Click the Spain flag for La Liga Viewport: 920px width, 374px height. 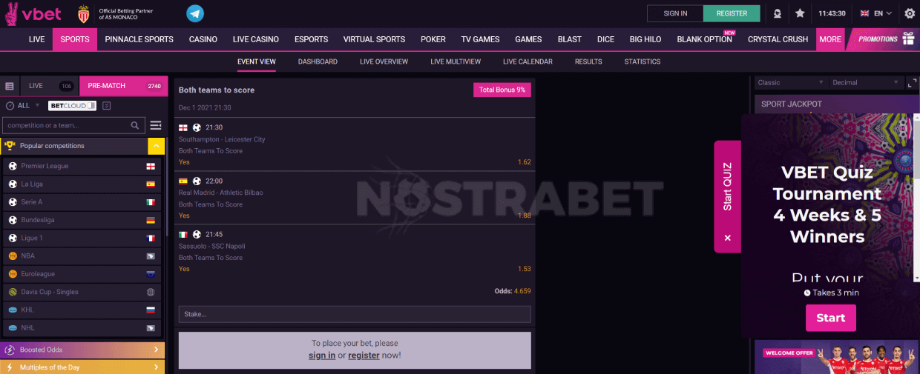[x=151, y=184]
